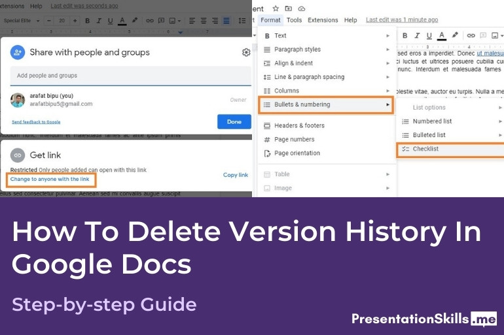Select Checklist in the bullets submenu
This screenshot has width=504, height=335.
pos(450,149)
